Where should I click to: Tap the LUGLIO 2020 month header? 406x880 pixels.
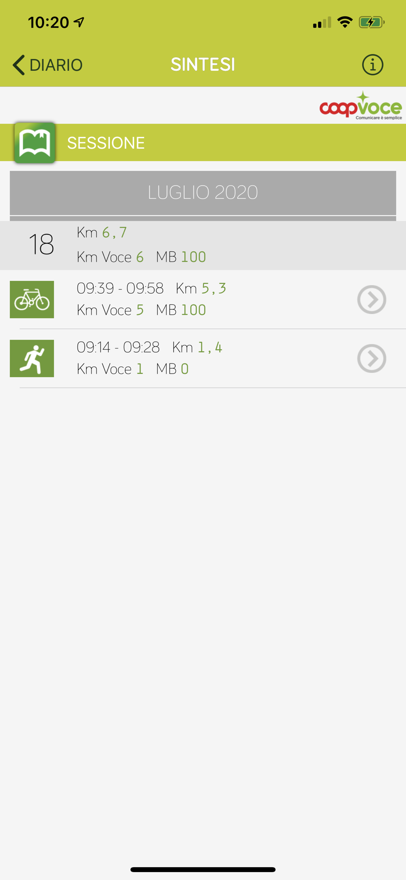point(203,193)
